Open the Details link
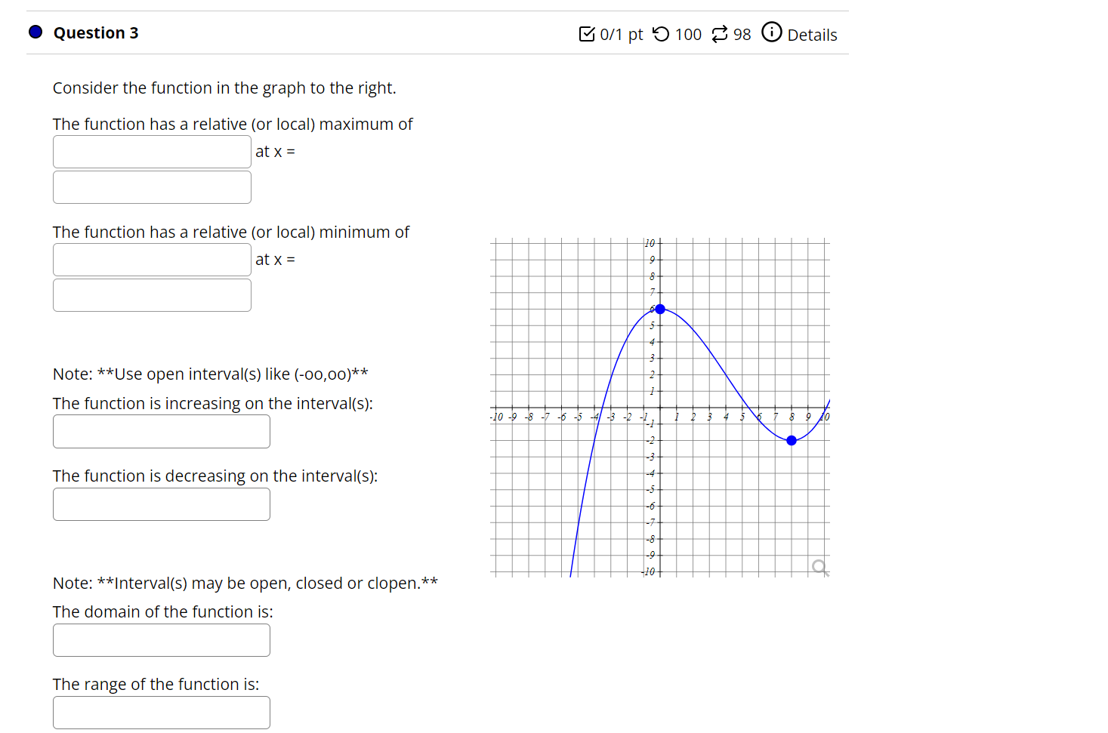The height and width of the screenshot is (733, 1108). point(813,35)
